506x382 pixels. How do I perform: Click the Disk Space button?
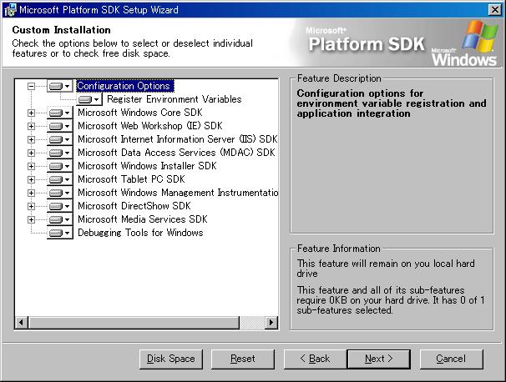(x=171, y=359)
